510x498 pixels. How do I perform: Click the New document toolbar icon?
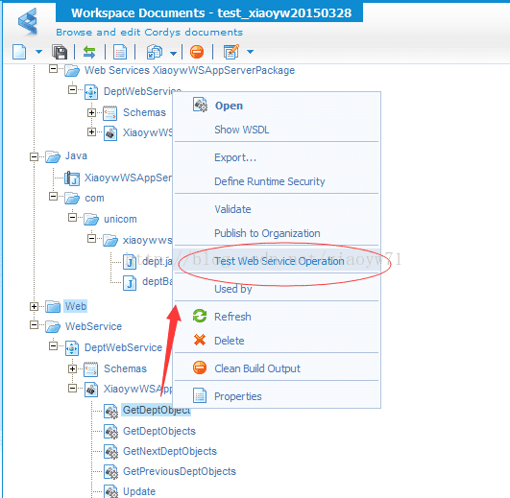19,52
